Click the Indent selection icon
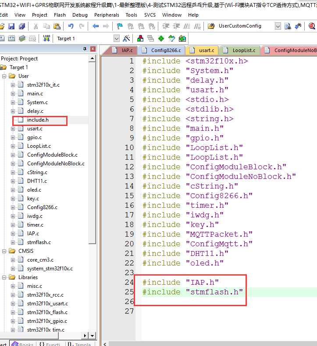 166,26
